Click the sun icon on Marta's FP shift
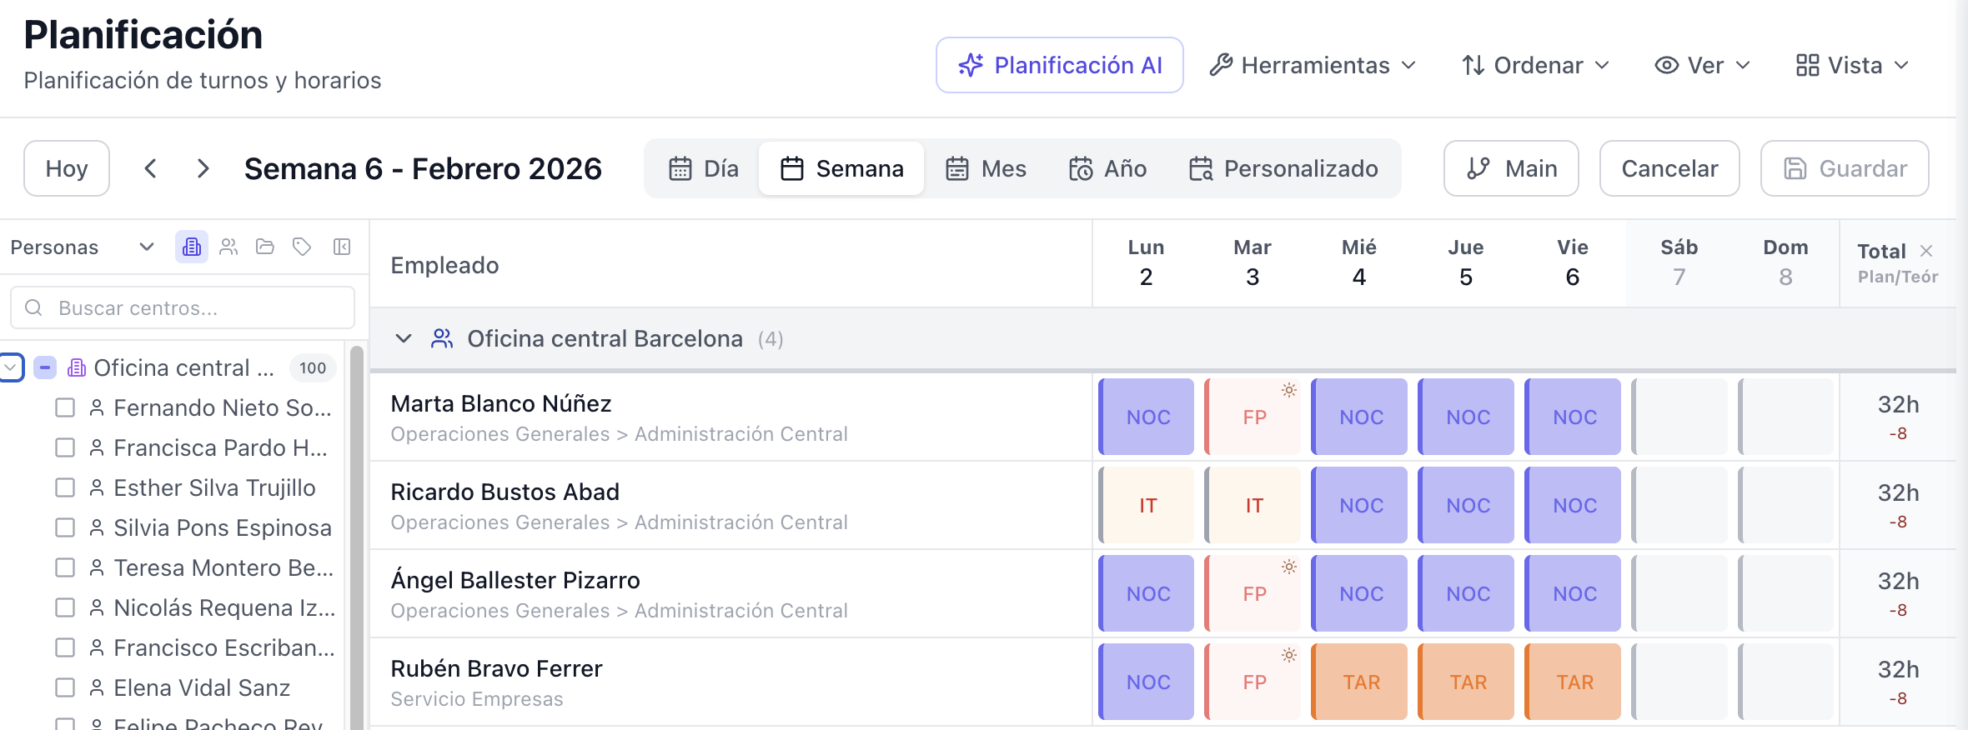 (x=1289, y=389)
